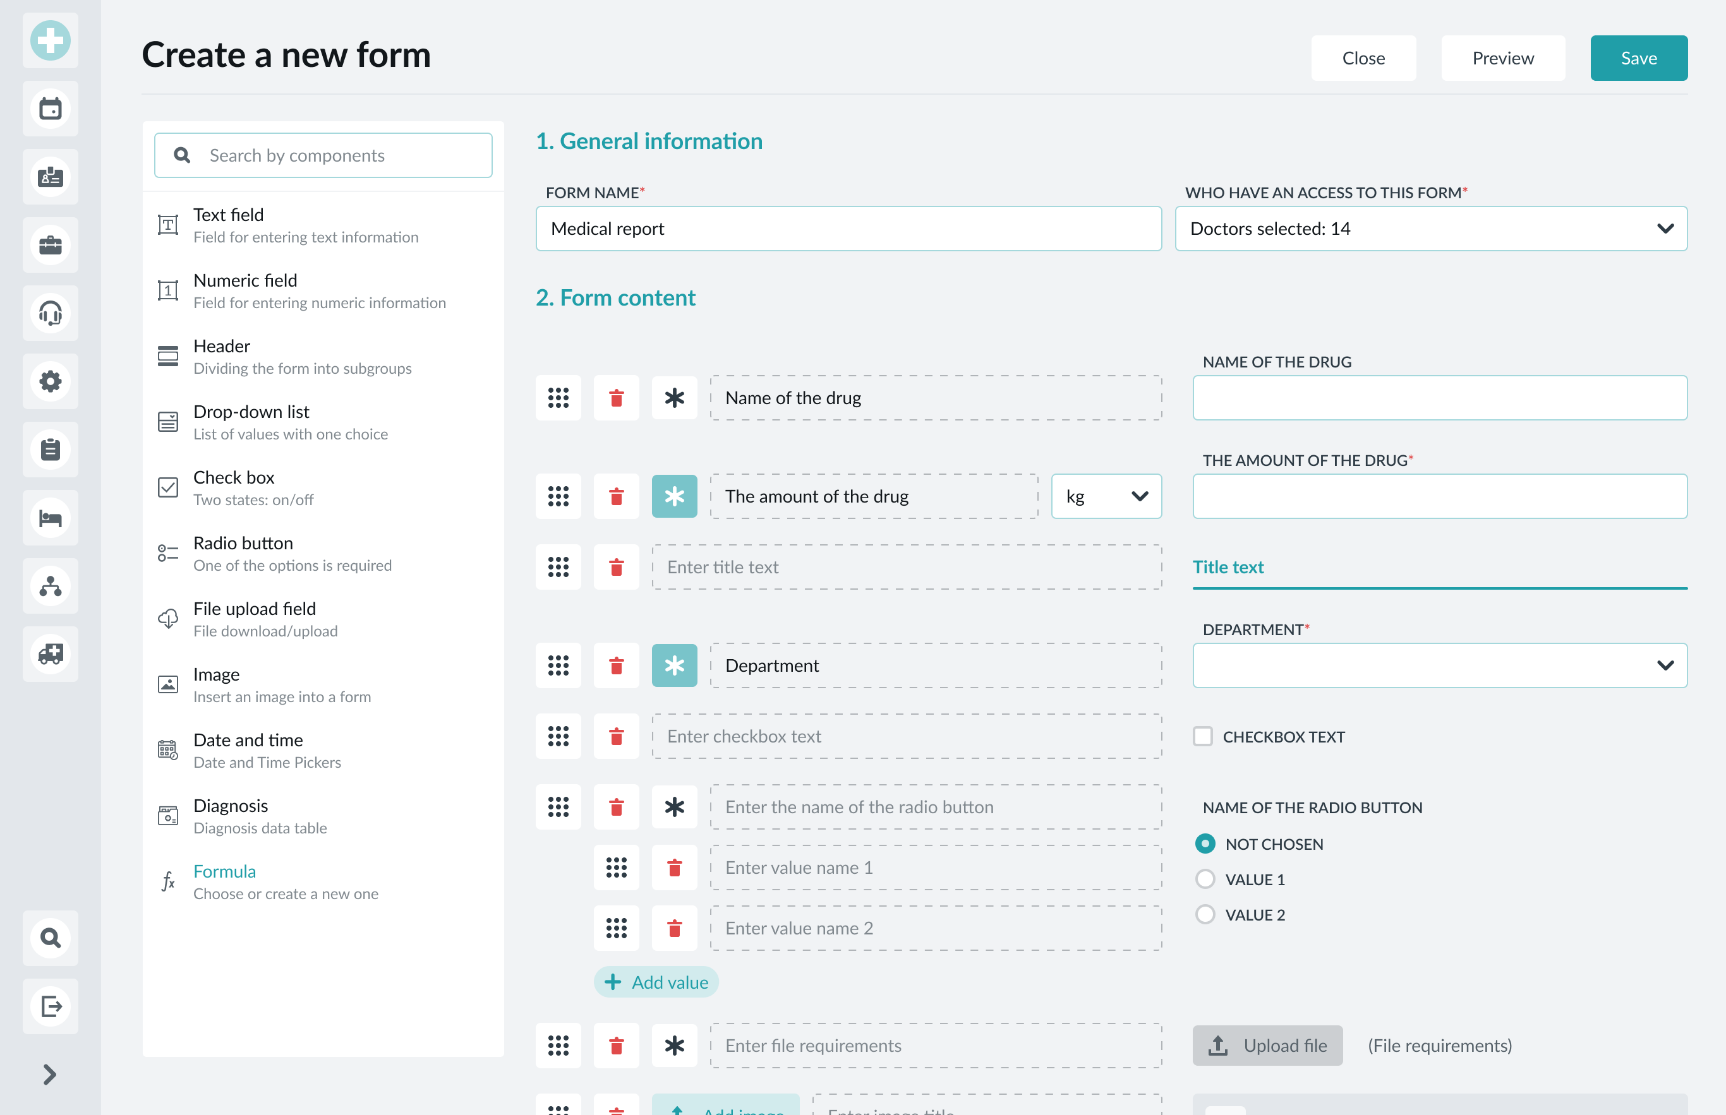Toggle required asterisk for Name of the drug
This screenshot has width=1726, height=1115.
[x=673, y=398]
